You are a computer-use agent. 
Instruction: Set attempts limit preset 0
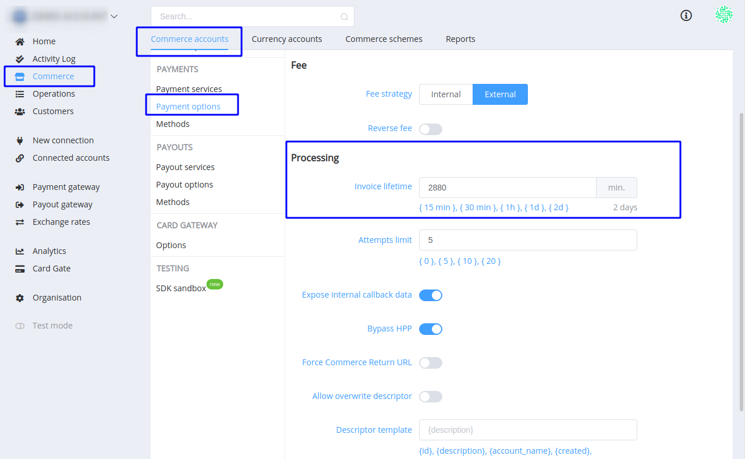[x=427, y=261]
